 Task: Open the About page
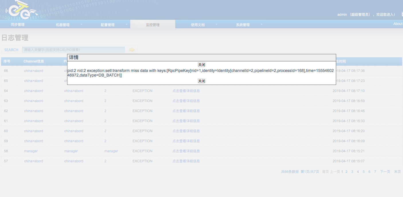tap(398, 24)
